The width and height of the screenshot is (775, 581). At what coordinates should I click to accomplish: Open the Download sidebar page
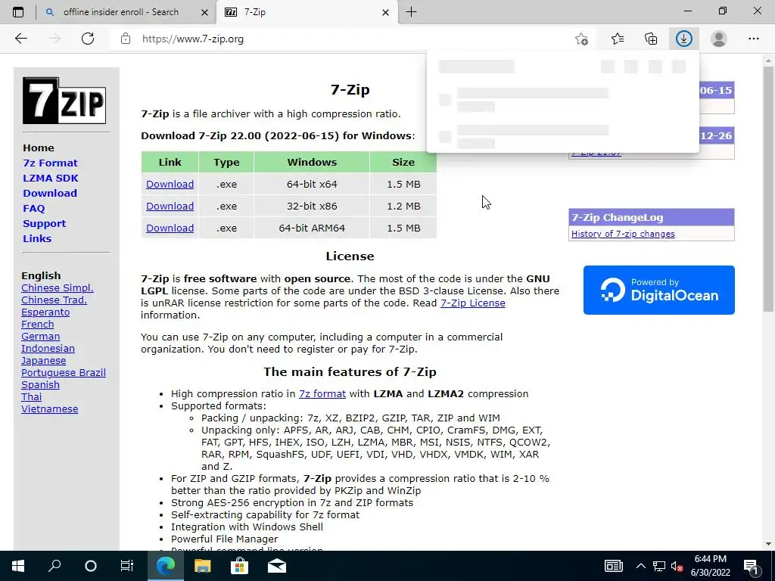(50, 193)
